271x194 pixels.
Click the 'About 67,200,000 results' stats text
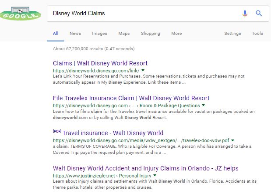[94, 49]
